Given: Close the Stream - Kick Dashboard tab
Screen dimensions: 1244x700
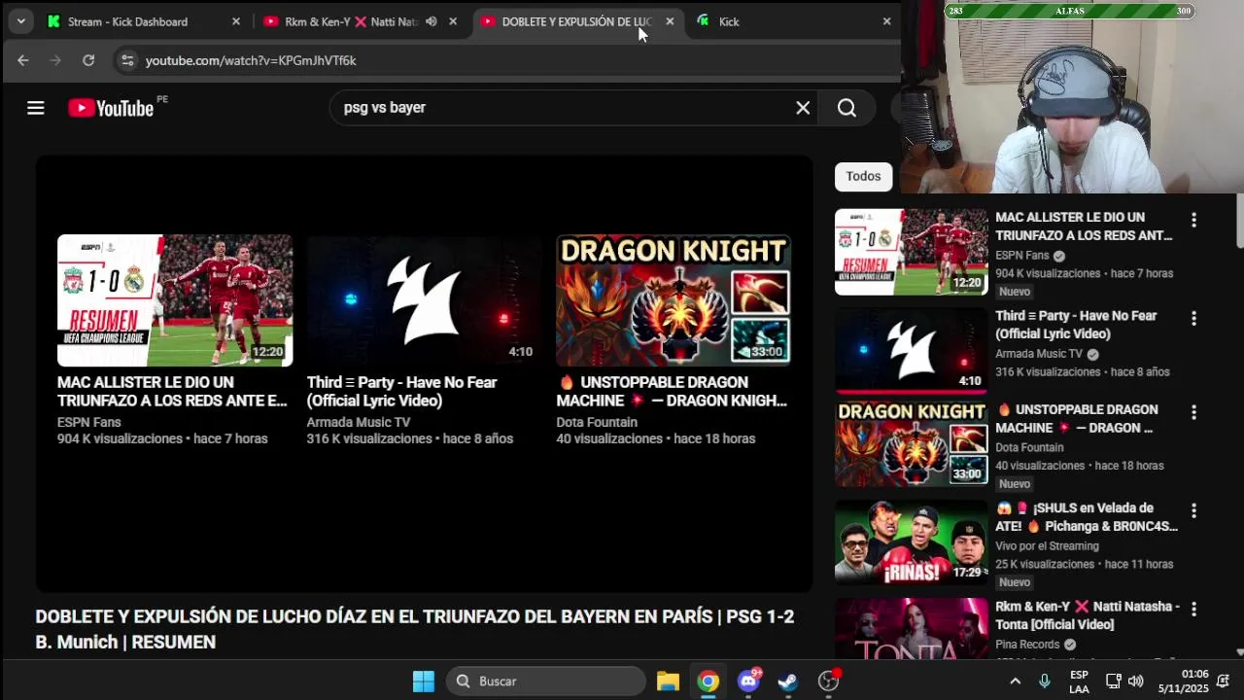Looking at the screenshot, I should [x=235, y=21].
